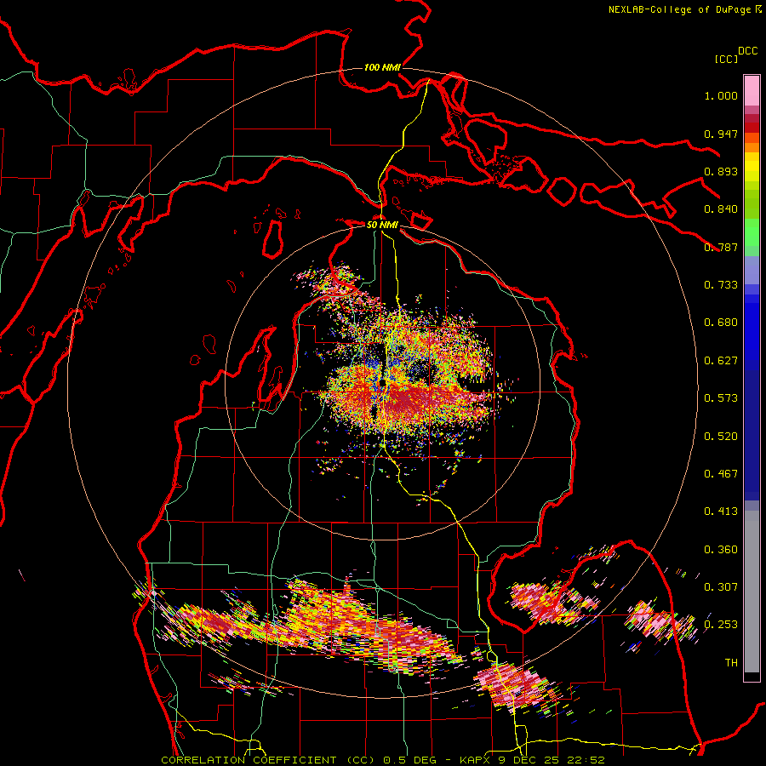The width and height of the screenshot is (766, 766).
Task: Click the 0.360 value on the color scale
Action: 721,550
